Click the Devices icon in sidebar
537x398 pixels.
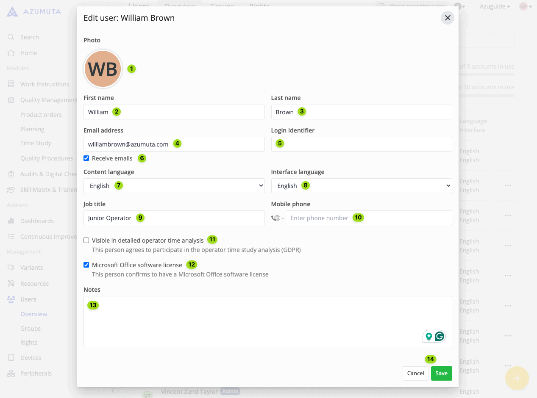[11, 358]
